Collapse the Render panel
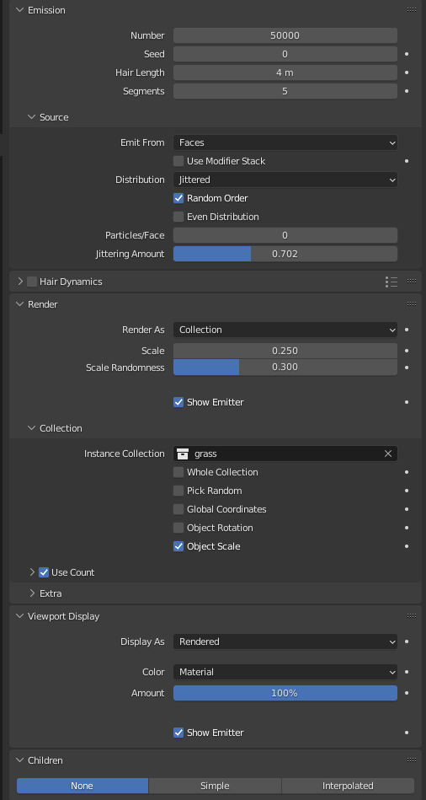 [x=20, y=304]
